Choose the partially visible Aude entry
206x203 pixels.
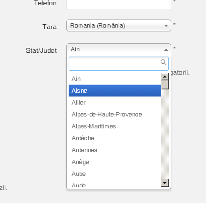coord(115,184)
